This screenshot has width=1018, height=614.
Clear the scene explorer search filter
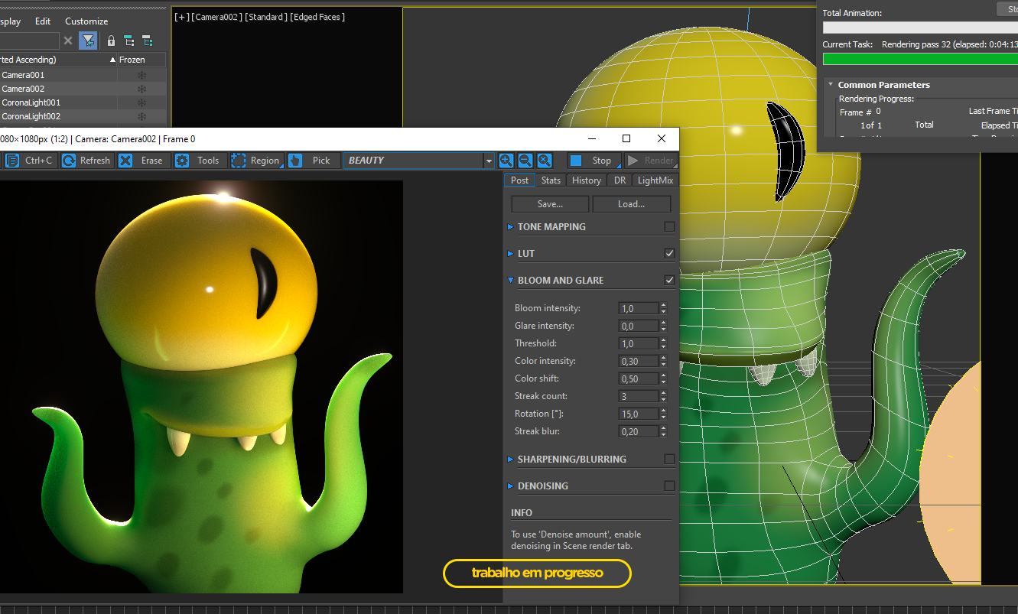point(68,41)
